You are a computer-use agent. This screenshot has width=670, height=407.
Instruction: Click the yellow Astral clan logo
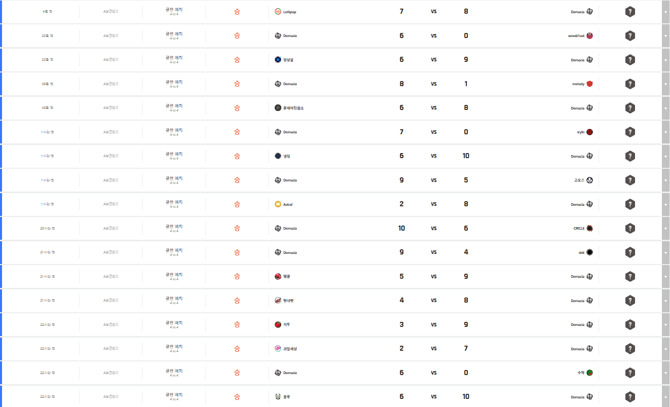pos(278,204)
